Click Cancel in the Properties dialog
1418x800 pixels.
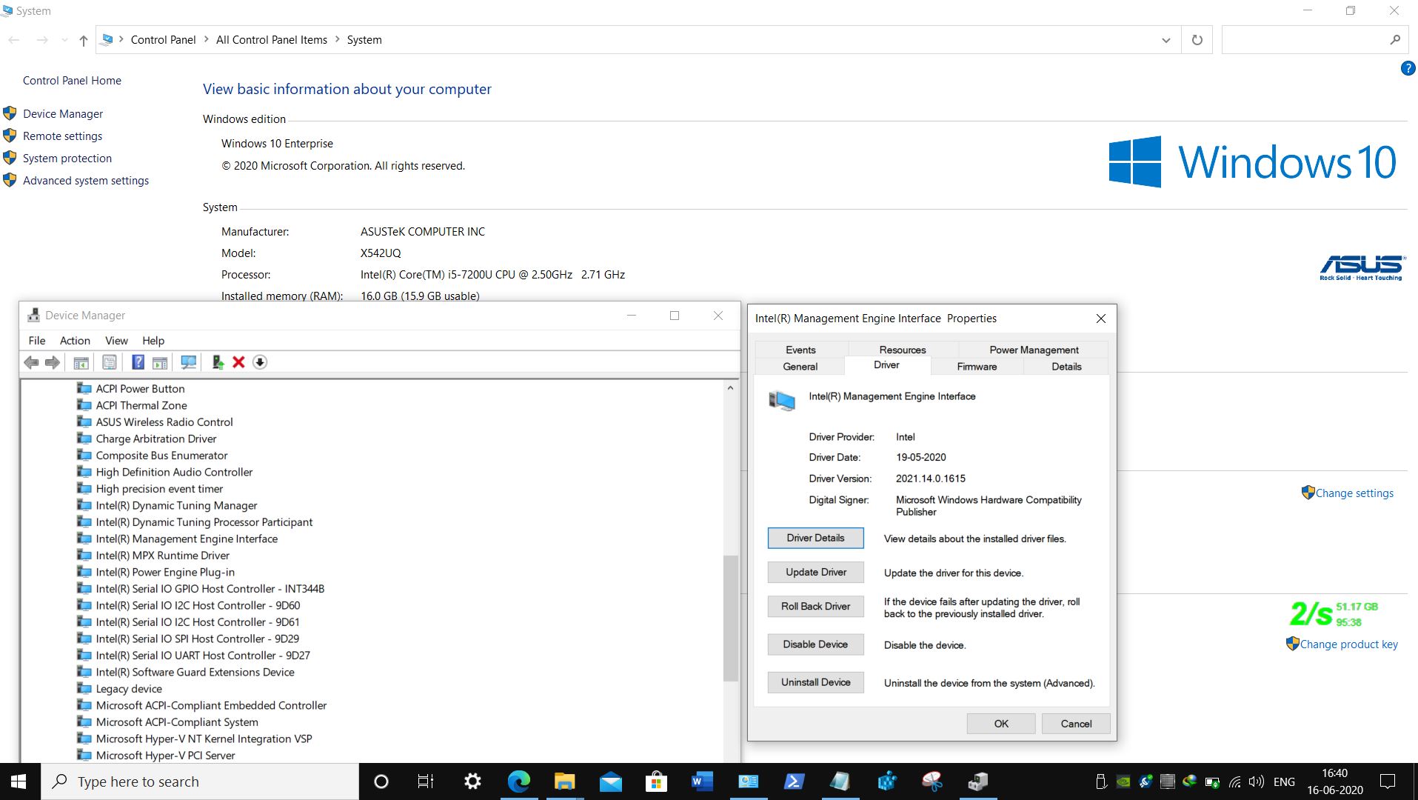[x=1076, y=724]
